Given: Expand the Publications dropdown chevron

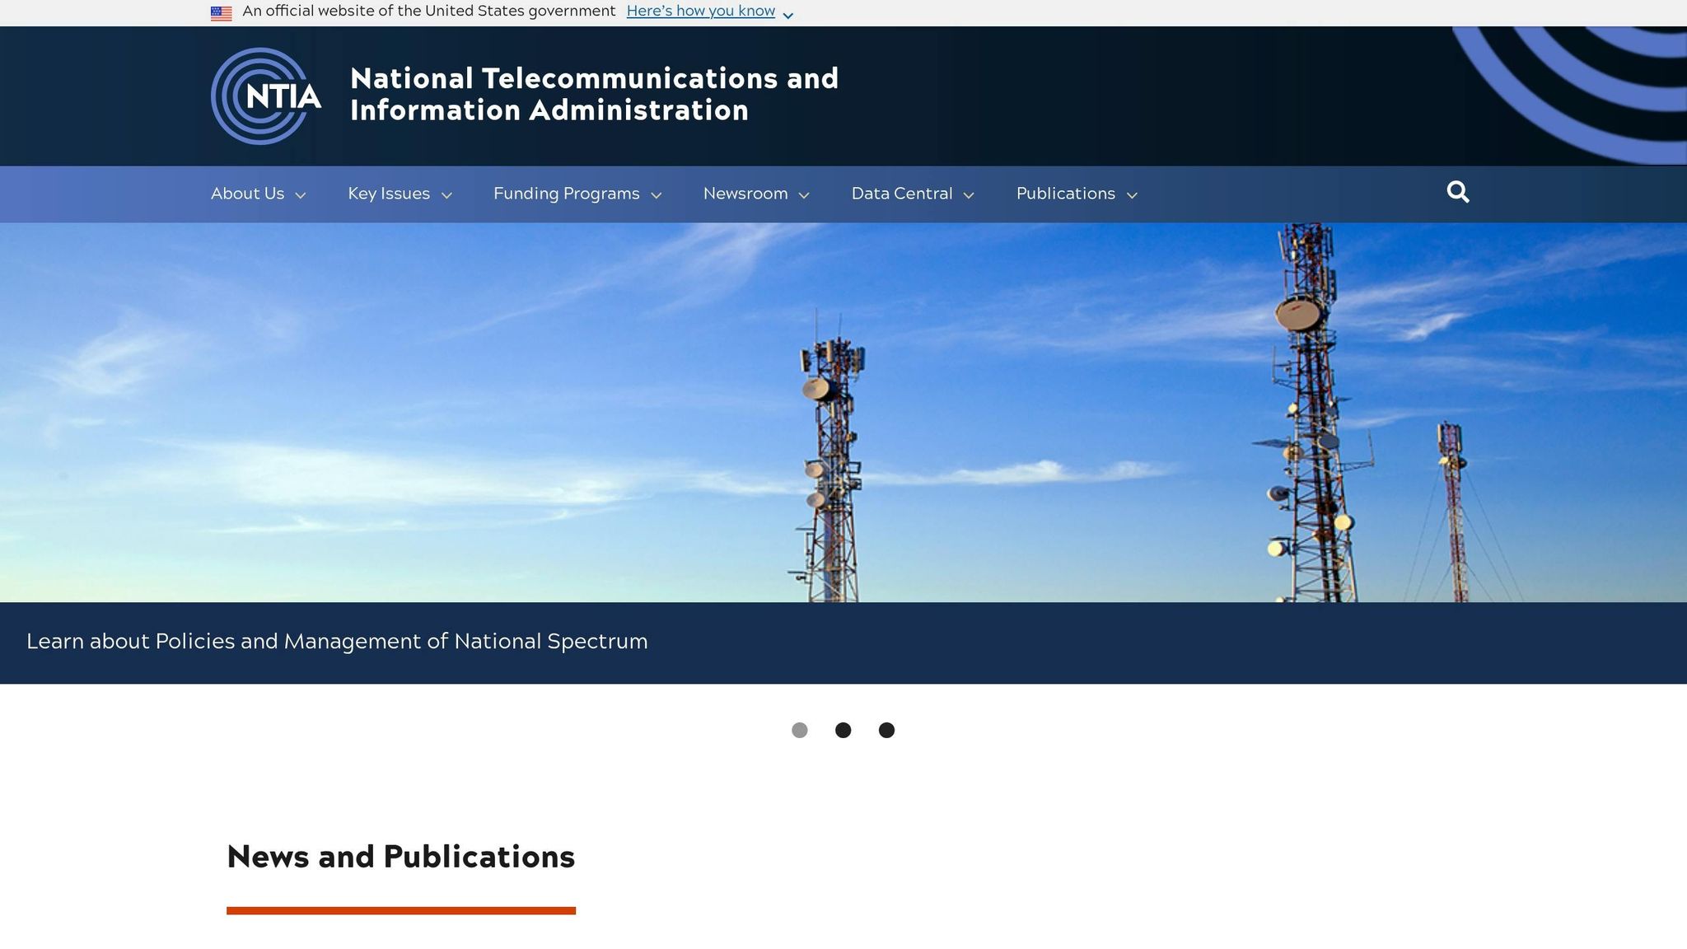Looking at the screenshot, I should coord(1130,196).
